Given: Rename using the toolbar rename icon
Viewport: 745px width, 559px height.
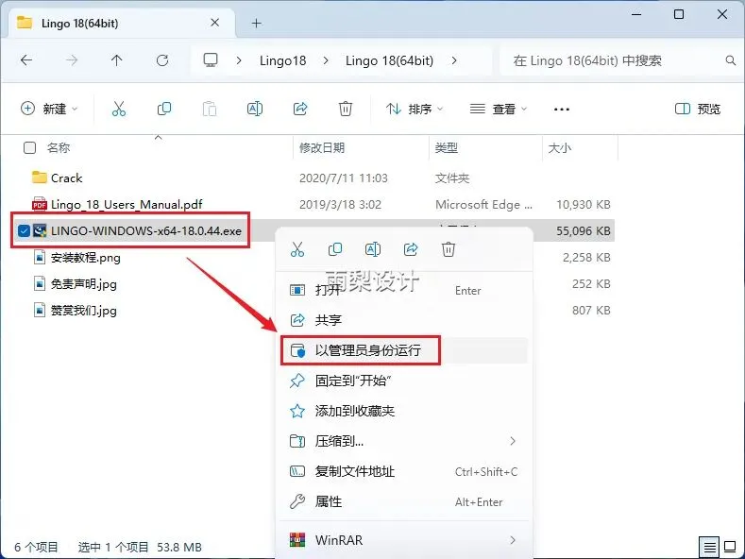Looking at the screenshot, I should pyautogui.click(x=255, y=109).
